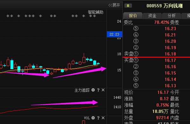Click the circled 1 icon next to 买盘
This screenshot has height=124, width=190.
pos(136,60)
